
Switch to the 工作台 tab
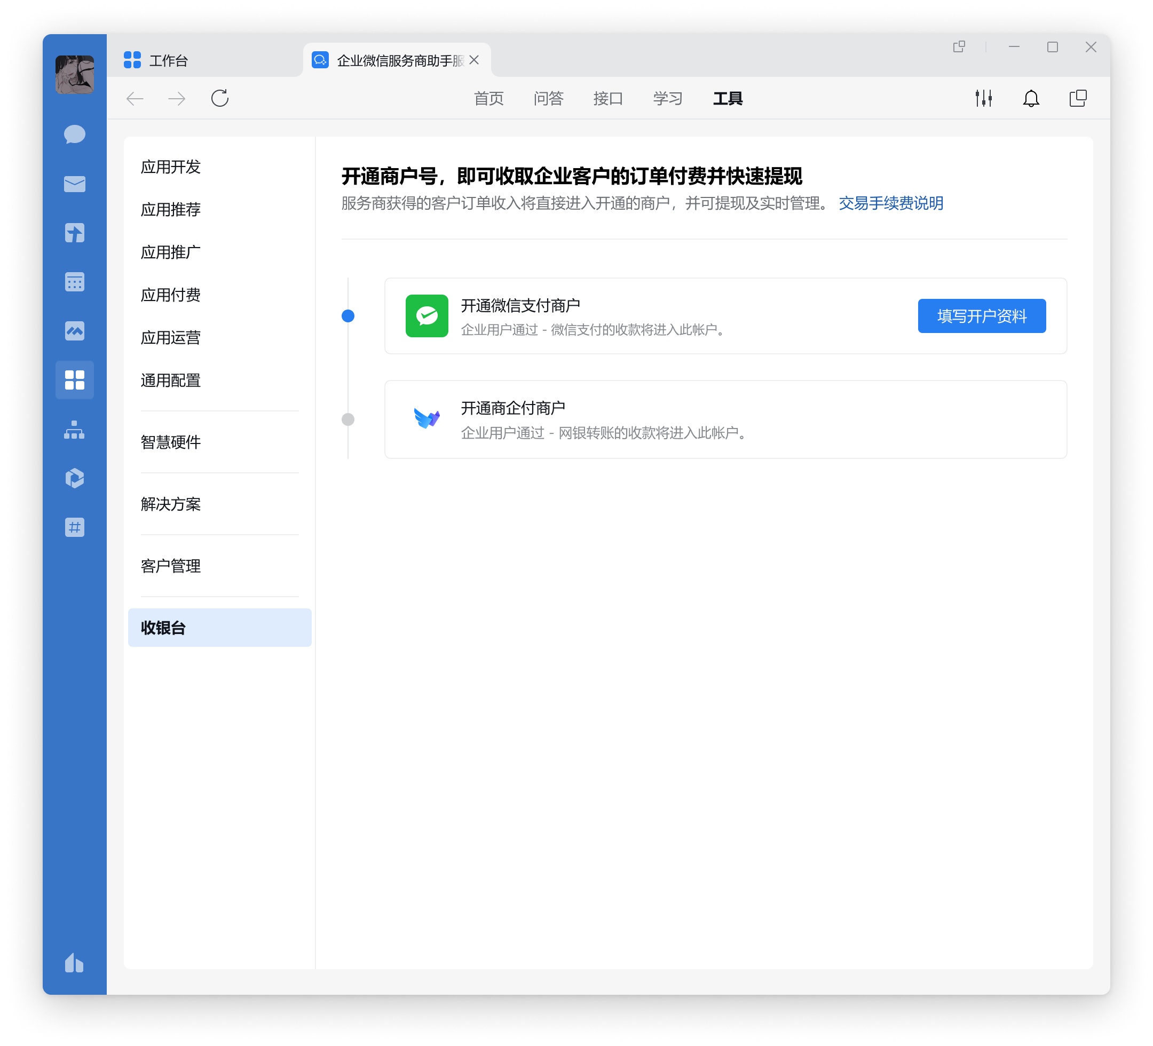[x=155, y=60]
